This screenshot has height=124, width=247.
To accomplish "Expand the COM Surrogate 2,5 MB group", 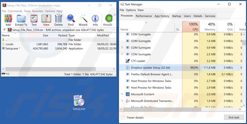I will pos(122,54).
